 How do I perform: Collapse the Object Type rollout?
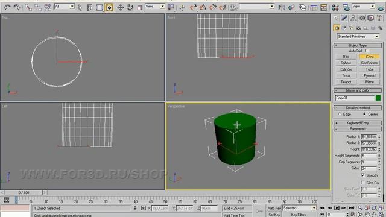(358, 46)
